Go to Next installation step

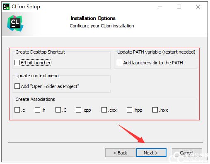(151, 153)
